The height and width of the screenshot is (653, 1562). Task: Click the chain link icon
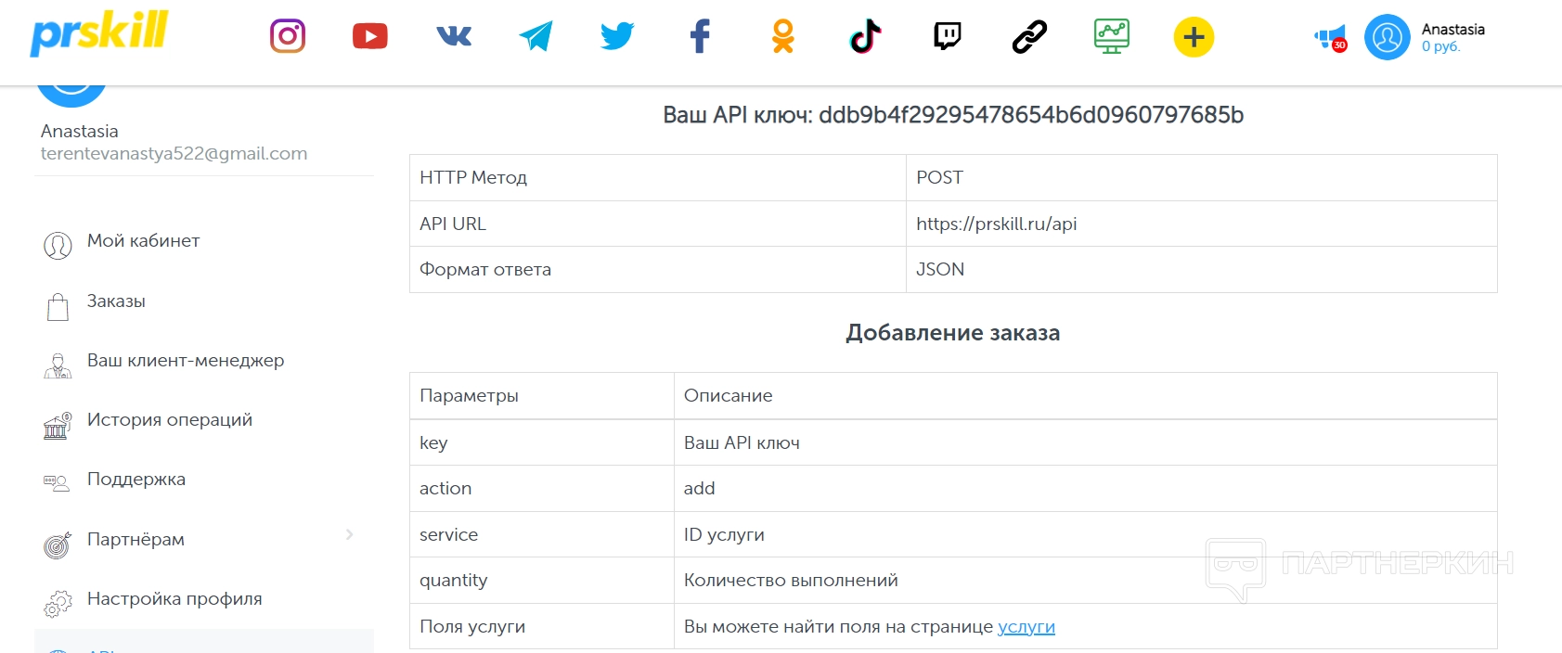(x=1029, y=36)
